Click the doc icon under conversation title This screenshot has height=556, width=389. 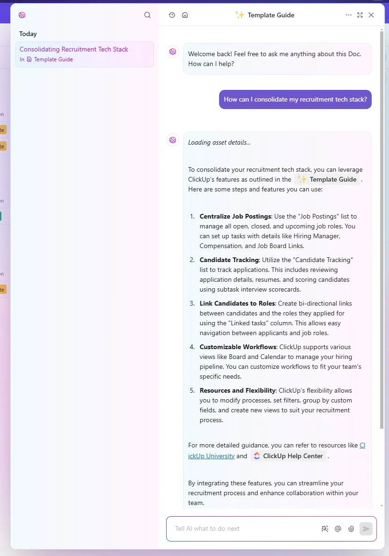click(29, 59)
